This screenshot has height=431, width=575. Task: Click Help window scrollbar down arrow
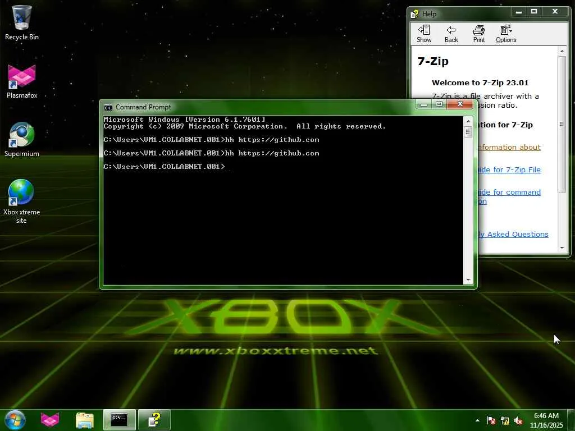pyautogui.click(x=562, y=247)
